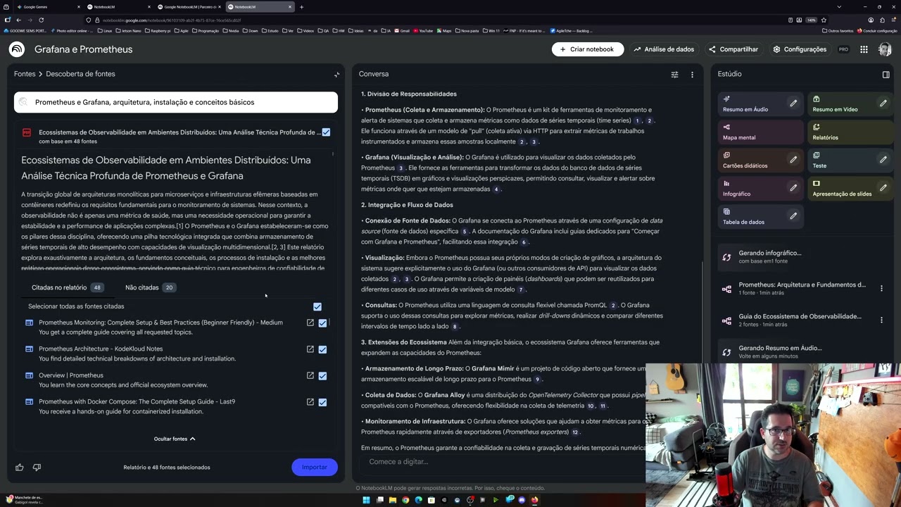Click the thumbs down icon
The height and width of the screenshot is (507, 901).
(x=37, y=467)
